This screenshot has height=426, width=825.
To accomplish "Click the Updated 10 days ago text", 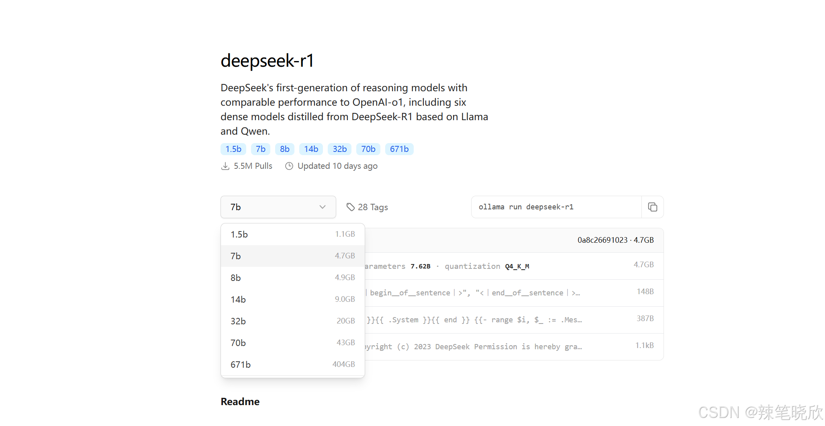I will tap(337, 166).
